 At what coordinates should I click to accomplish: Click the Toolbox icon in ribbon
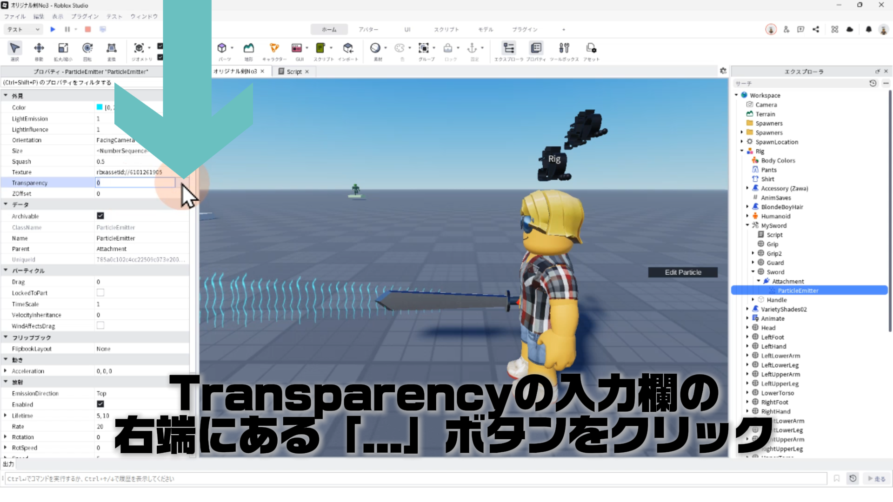(x=564, y=48)
